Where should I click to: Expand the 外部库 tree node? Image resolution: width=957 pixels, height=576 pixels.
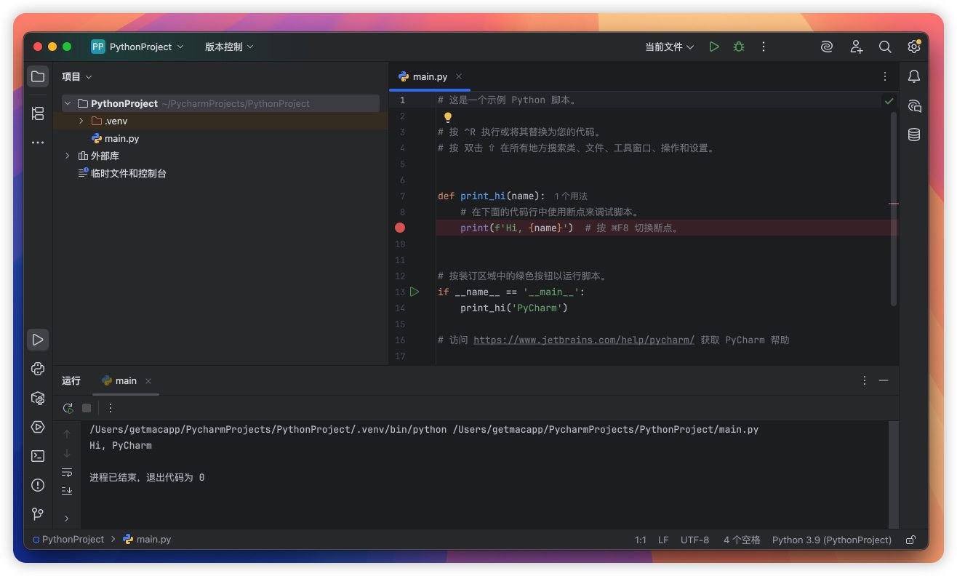[68, 156]
